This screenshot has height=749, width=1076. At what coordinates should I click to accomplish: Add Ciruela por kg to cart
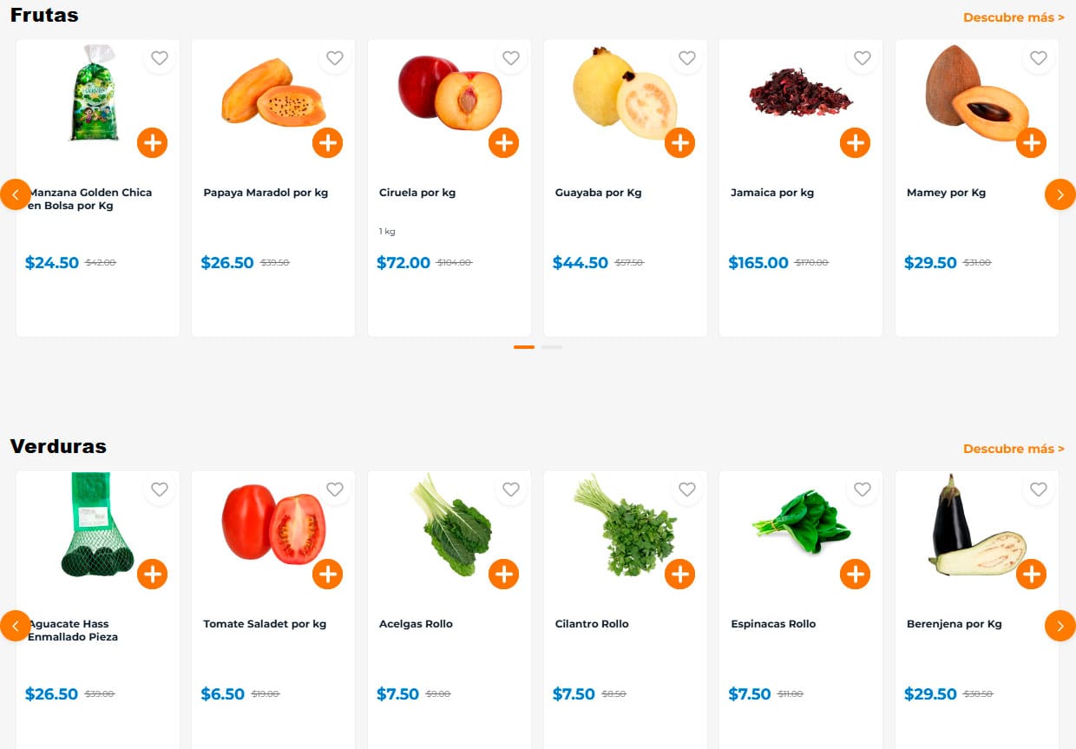pyautogui.click(x=503, y=142)
